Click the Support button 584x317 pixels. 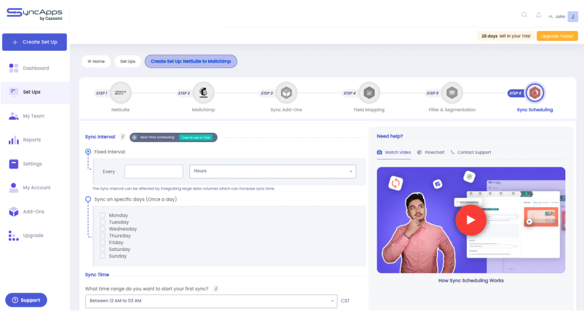(x=26, y=300)
